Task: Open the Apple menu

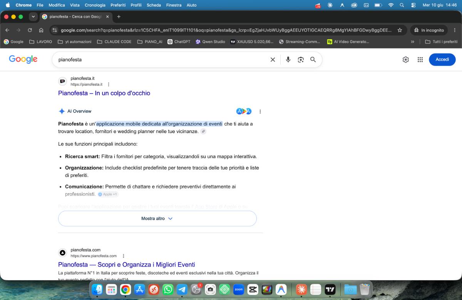Action: click(7, 5)
